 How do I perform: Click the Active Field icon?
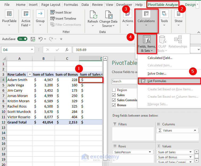point(26,14)
